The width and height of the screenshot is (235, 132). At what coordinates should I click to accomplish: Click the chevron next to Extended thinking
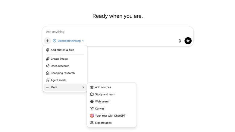coord(83,41)
